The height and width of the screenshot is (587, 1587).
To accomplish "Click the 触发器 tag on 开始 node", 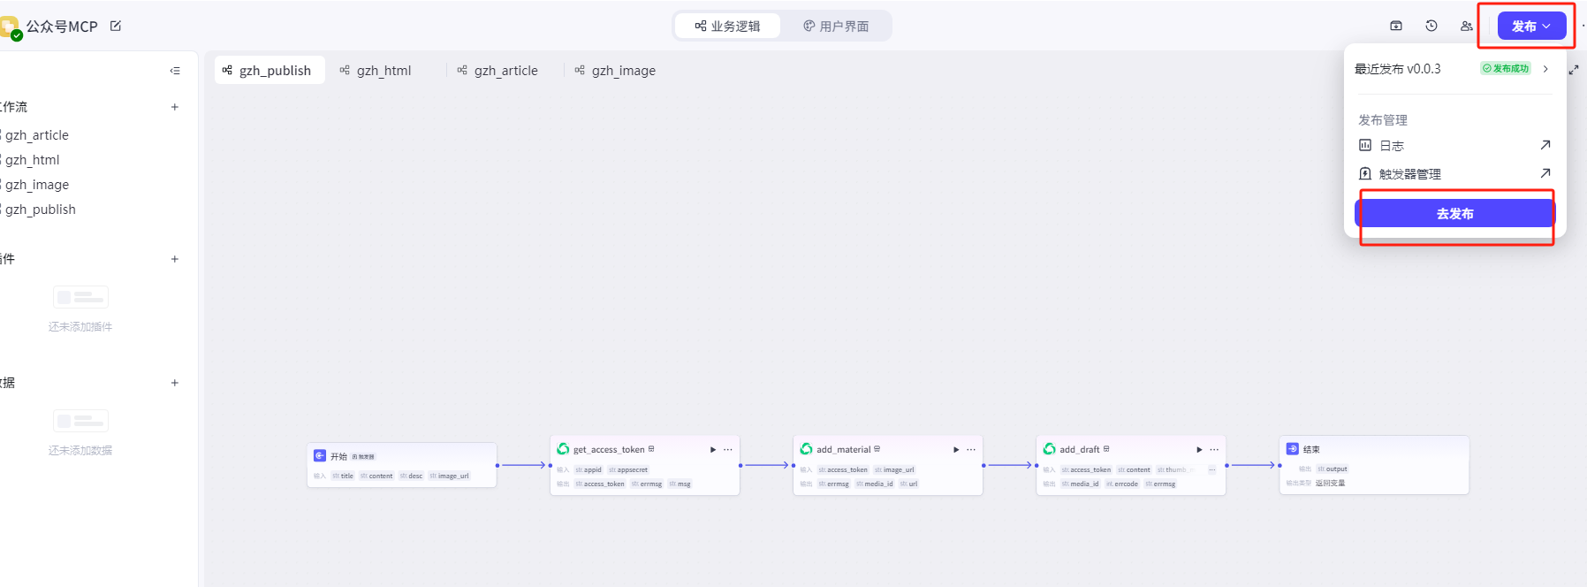I will click(x=363, y=457).
